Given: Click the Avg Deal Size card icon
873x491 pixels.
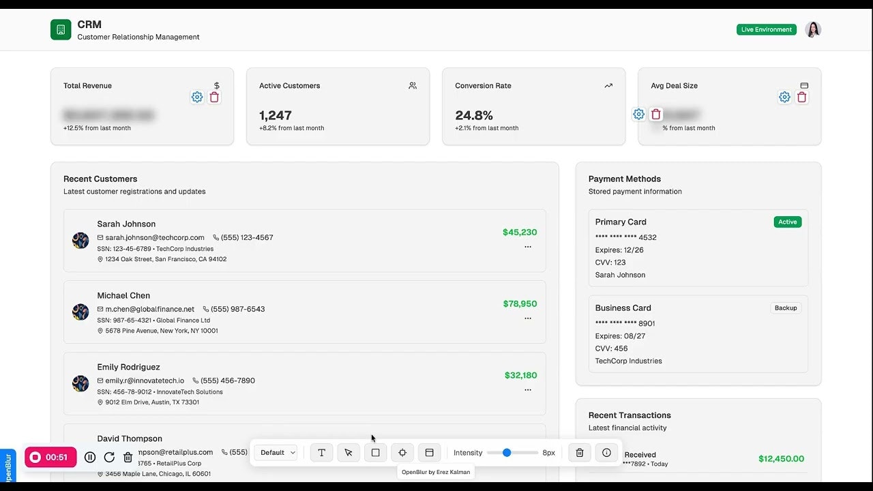Looking at the screenshot, I should tap(804, 86).
